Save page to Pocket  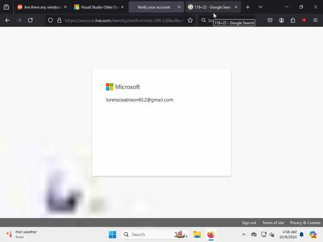pyautogui.click(x=270, y=20)
